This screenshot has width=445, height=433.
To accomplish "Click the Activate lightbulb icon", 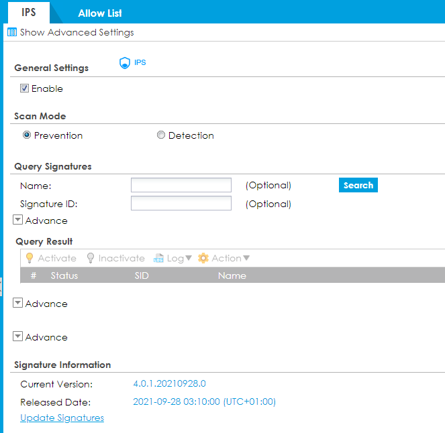I will (x=29, y=258).
